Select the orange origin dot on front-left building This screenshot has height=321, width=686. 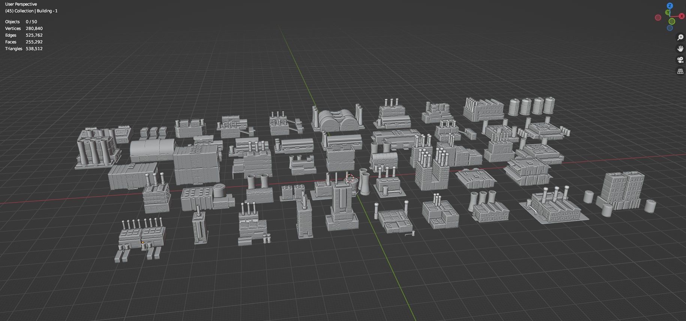click(143, 242)
